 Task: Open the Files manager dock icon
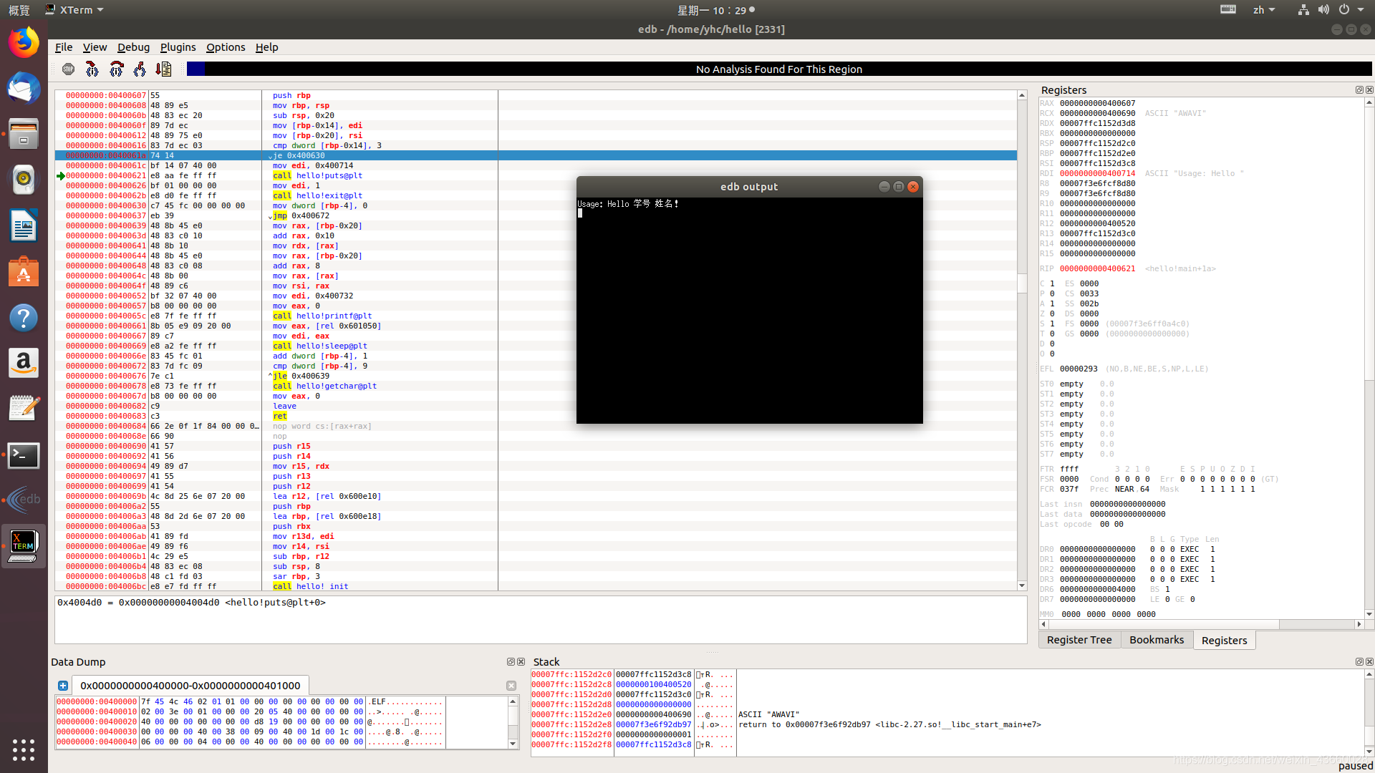coord(24,134)
